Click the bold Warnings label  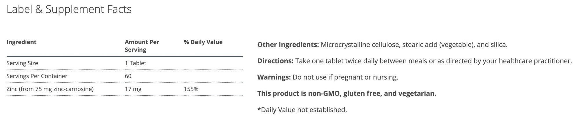tap(274, 77)
